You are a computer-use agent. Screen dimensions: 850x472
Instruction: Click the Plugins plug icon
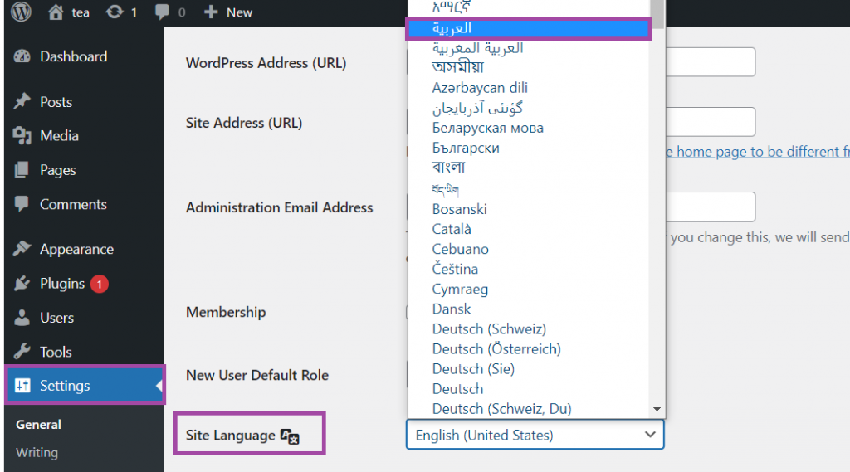point(22,284)
